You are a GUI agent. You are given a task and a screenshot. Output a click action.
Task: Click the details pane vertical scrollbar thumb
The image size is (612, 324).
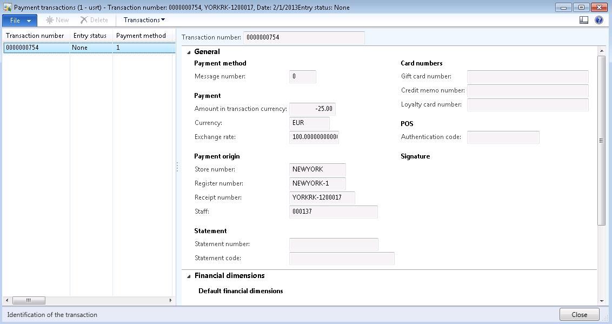(x=601, y=141)
